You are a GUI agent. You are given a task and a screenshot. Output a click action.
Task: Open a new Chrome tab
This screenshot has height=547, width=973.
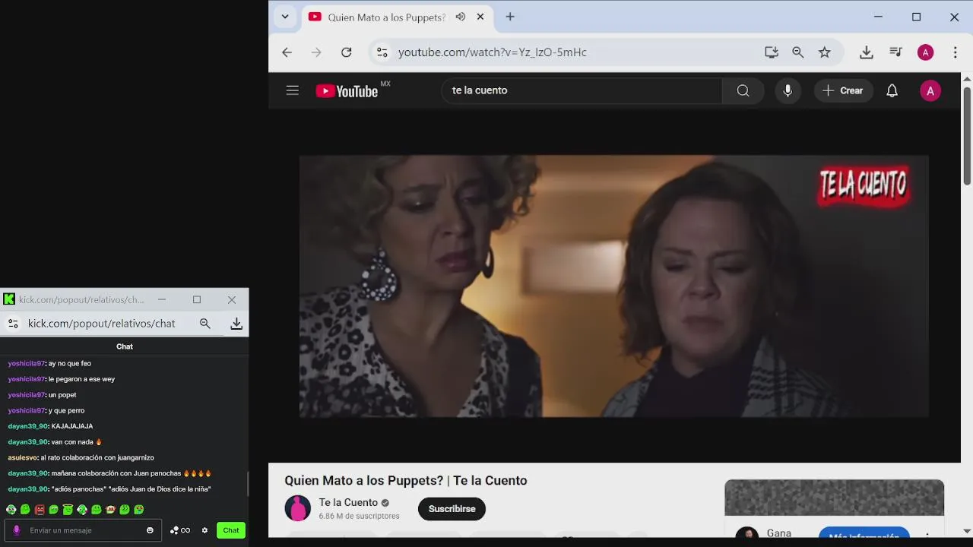510,17
